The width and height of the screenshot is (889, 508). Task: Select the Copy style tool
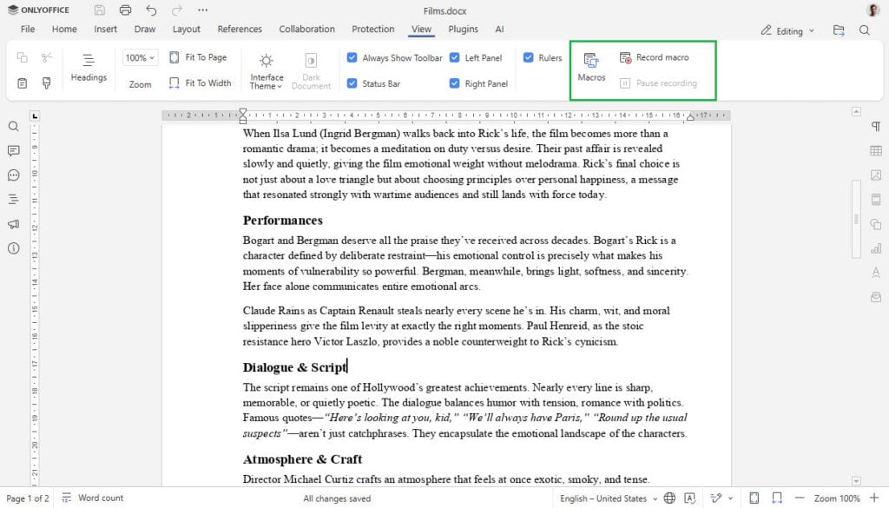coord(46,83)
